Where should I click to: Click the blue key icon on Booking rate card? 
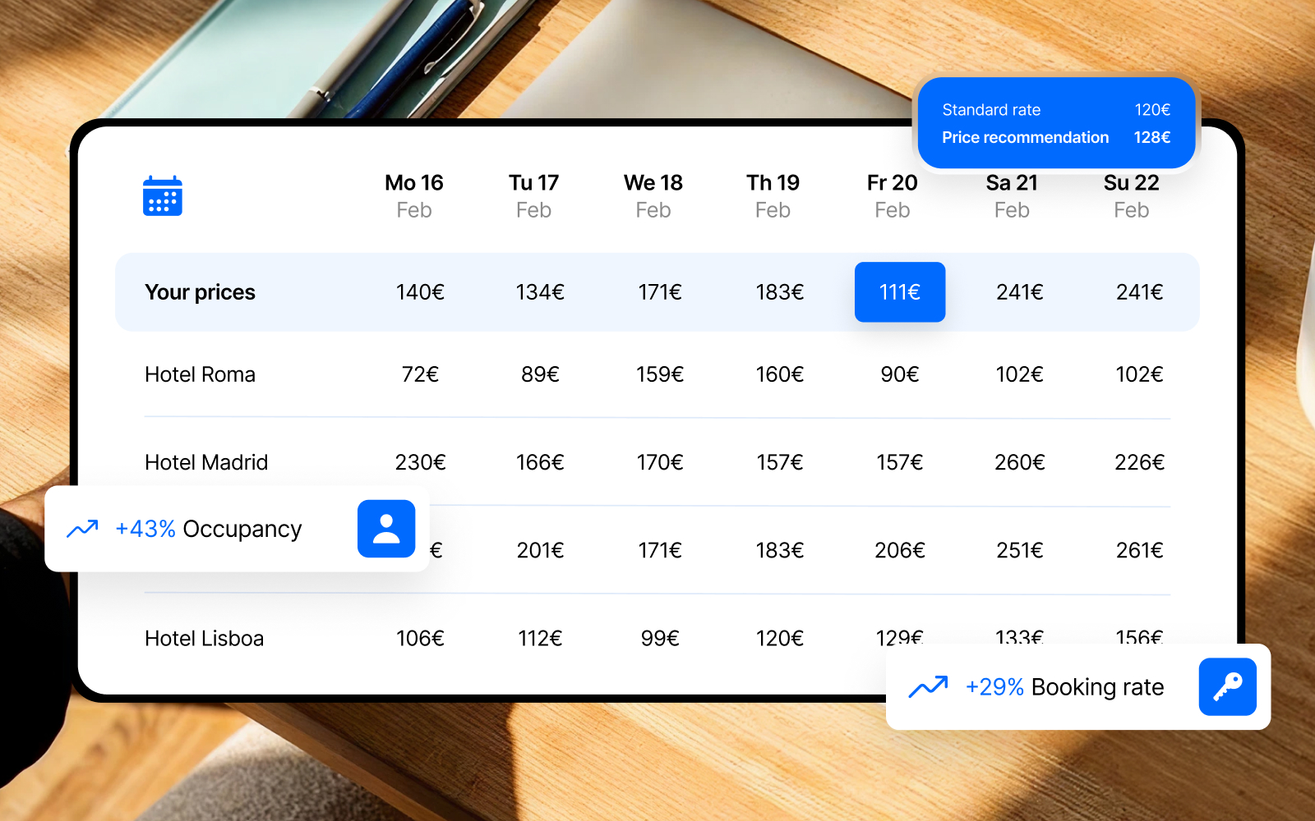[x=1228, y=686]
